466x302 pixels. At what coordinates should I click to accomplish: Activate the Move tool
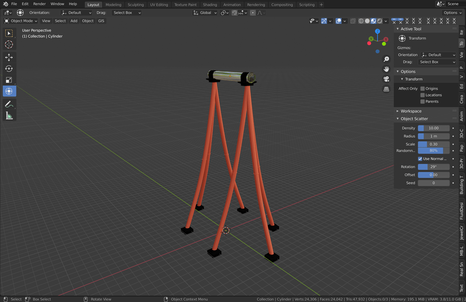pos(9,58)
